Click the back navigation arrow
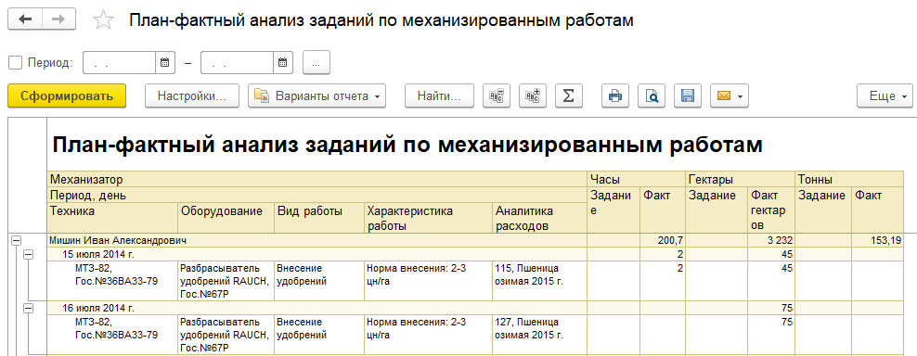Image resolution: width=917 pixels, height=356 pixels. click(24, 19)
